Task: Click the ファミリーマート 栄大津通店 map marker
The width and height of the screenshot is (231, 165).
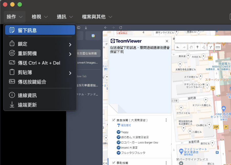Action: click(x=181, y=151)
